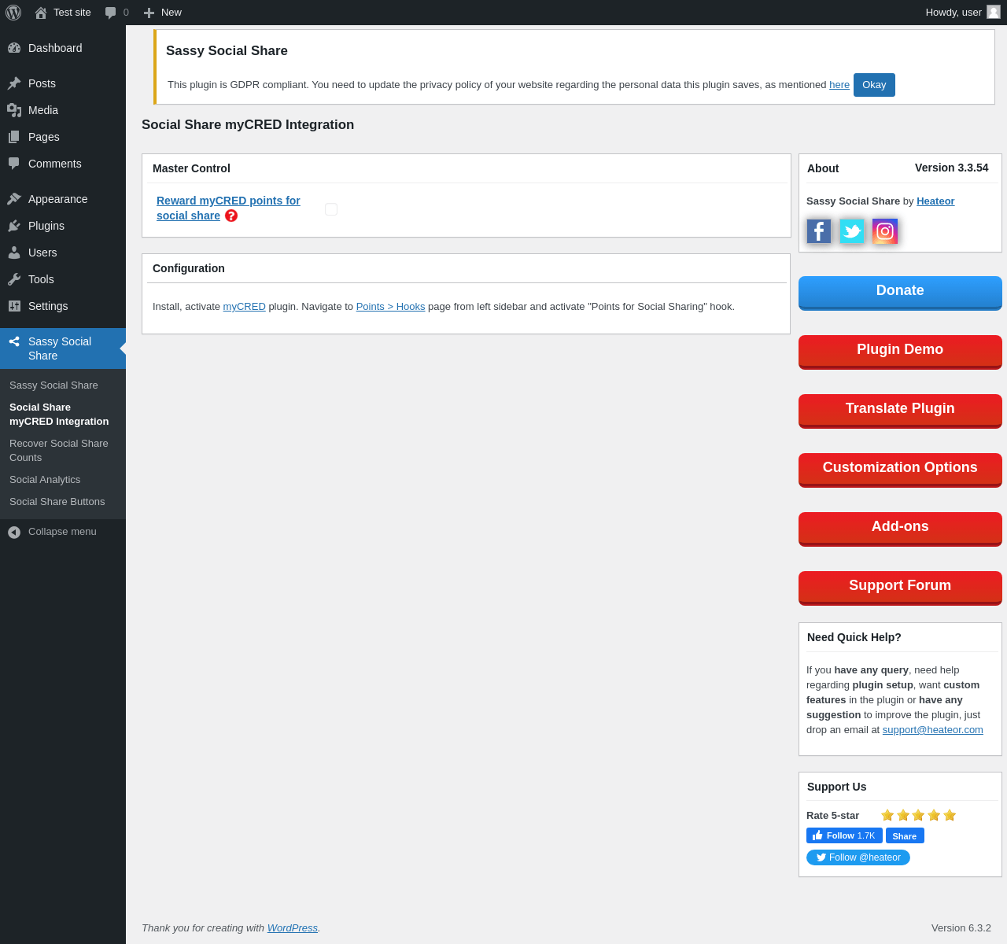Click the Customization Options button
Image resolution: width=1007 pixels, height=944 pixels.
(900, 470)
